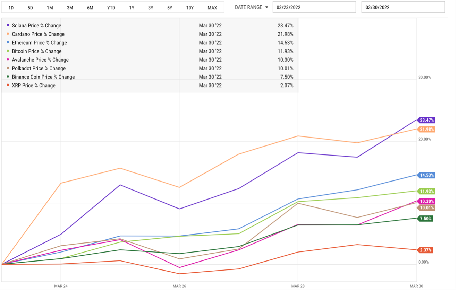Toggle Bitcoin Price % Change legend entry
The height and width of the screenshot is (292, 458).
tap(36, 51)
